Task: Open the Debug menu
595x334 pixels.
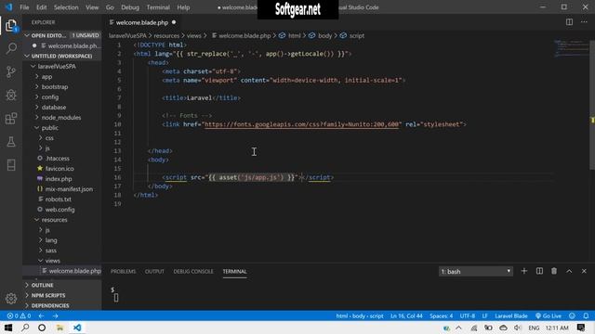Action: (130, 7)
